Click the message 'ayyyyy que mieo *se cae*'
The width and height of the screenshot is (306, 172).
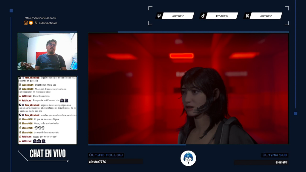pyautogui.click(x=45, y=137)
